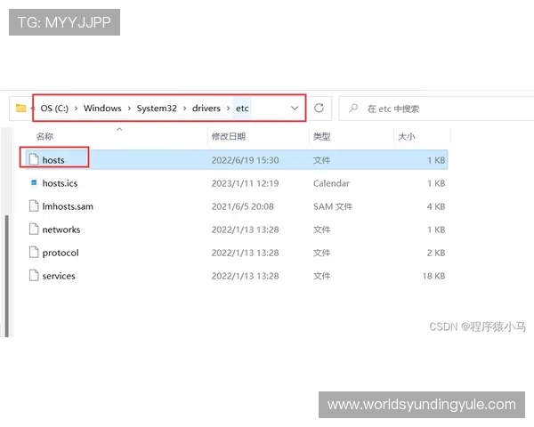This screenshot has width=534, height=427.
Task: Click the left pane vertical scrollbar
Action: coord(6,276)
